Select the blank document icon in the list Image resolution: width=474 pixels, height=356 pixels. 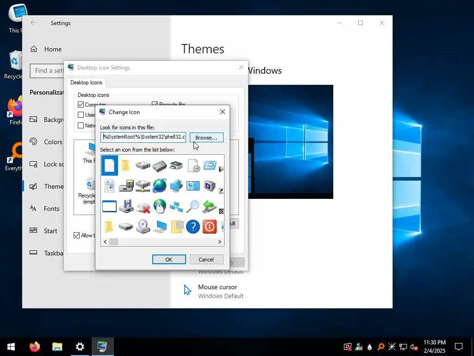coord(109,165)
